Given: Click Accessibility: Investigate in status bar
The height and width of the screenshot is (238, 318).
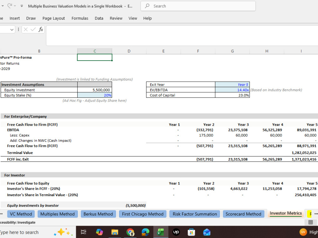Looking at the screenshot, I should [x=17, y=222].
